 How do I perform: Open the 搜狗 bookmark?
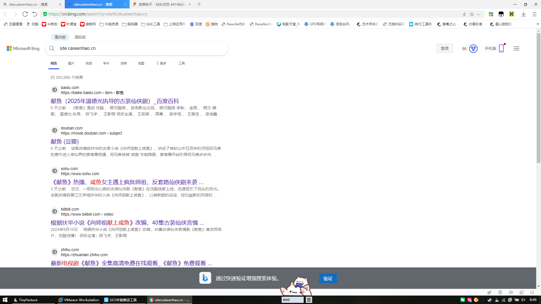pos(212,24)
